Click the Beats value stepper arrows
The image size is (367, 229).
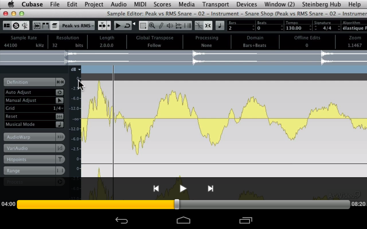coord(282,28)
